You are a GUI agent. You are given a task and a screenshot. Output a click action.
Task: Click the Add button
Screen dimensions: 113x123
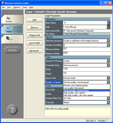(x=34, y=20)
